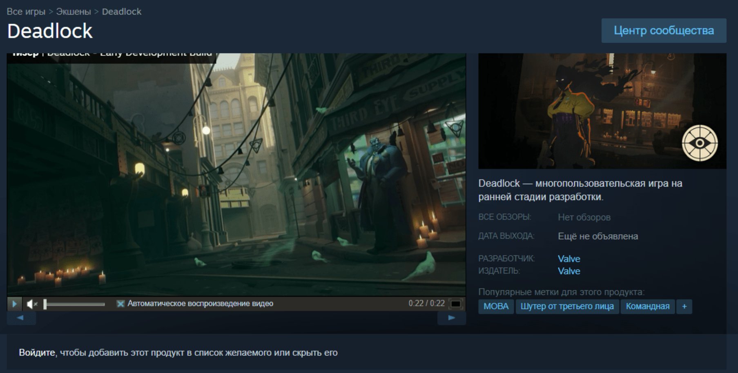The width and height of the screenshot is (738, 373).
Task: Disable automatic video playback checkbox
Action: [120, 304]
